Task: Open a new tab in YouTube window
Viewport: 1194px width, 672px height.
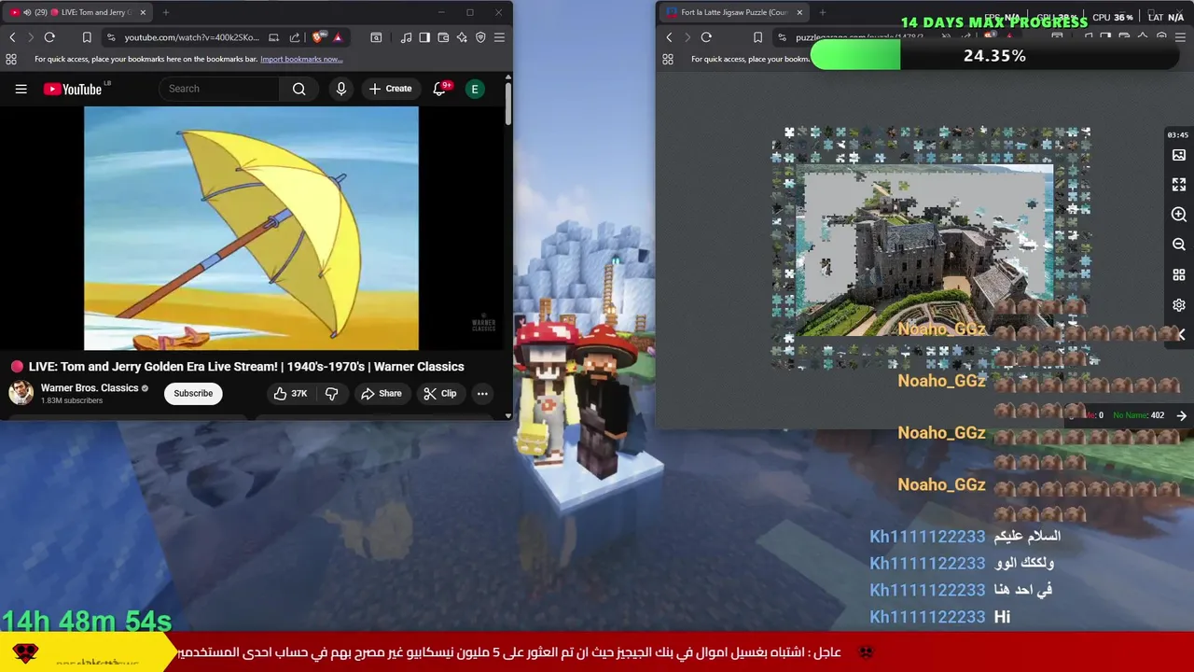Action: pos(166,12)
